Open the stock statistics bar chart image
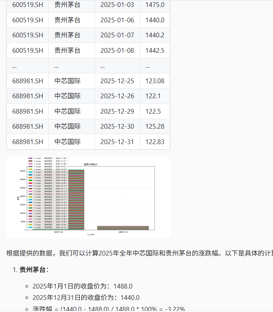The height and width of the screenshot is (312, 273). coord(89,198)
